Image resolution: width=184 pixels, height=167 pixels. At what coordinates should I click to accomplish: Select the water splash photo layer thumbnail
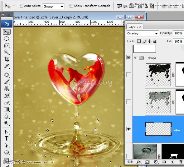pyautogui.click(x=145, y=152)
